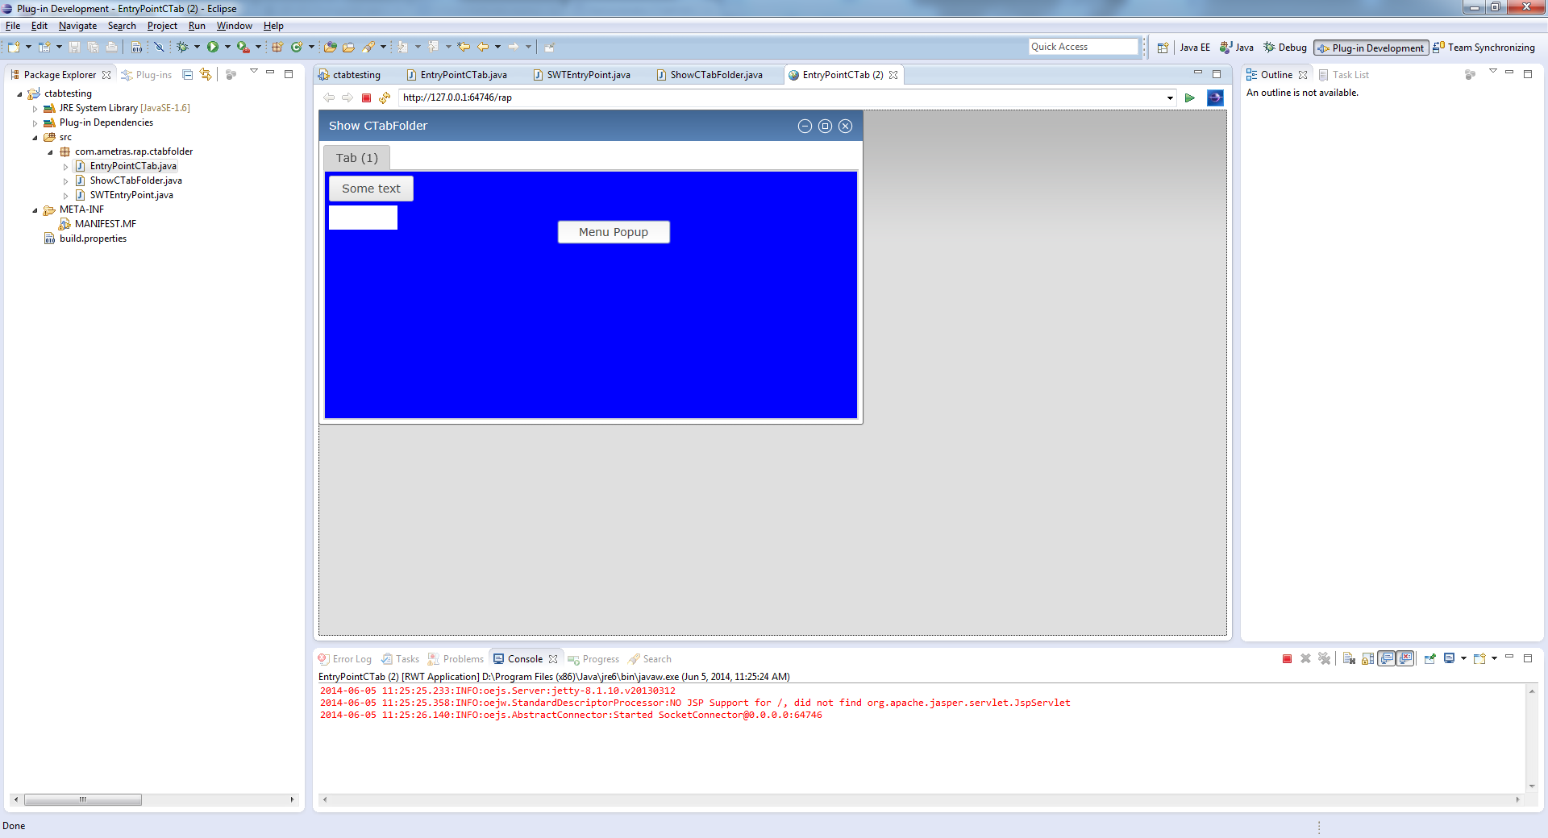
Task: Select MANIFEST.MF in Package Explorer
Action: [105, 224]
